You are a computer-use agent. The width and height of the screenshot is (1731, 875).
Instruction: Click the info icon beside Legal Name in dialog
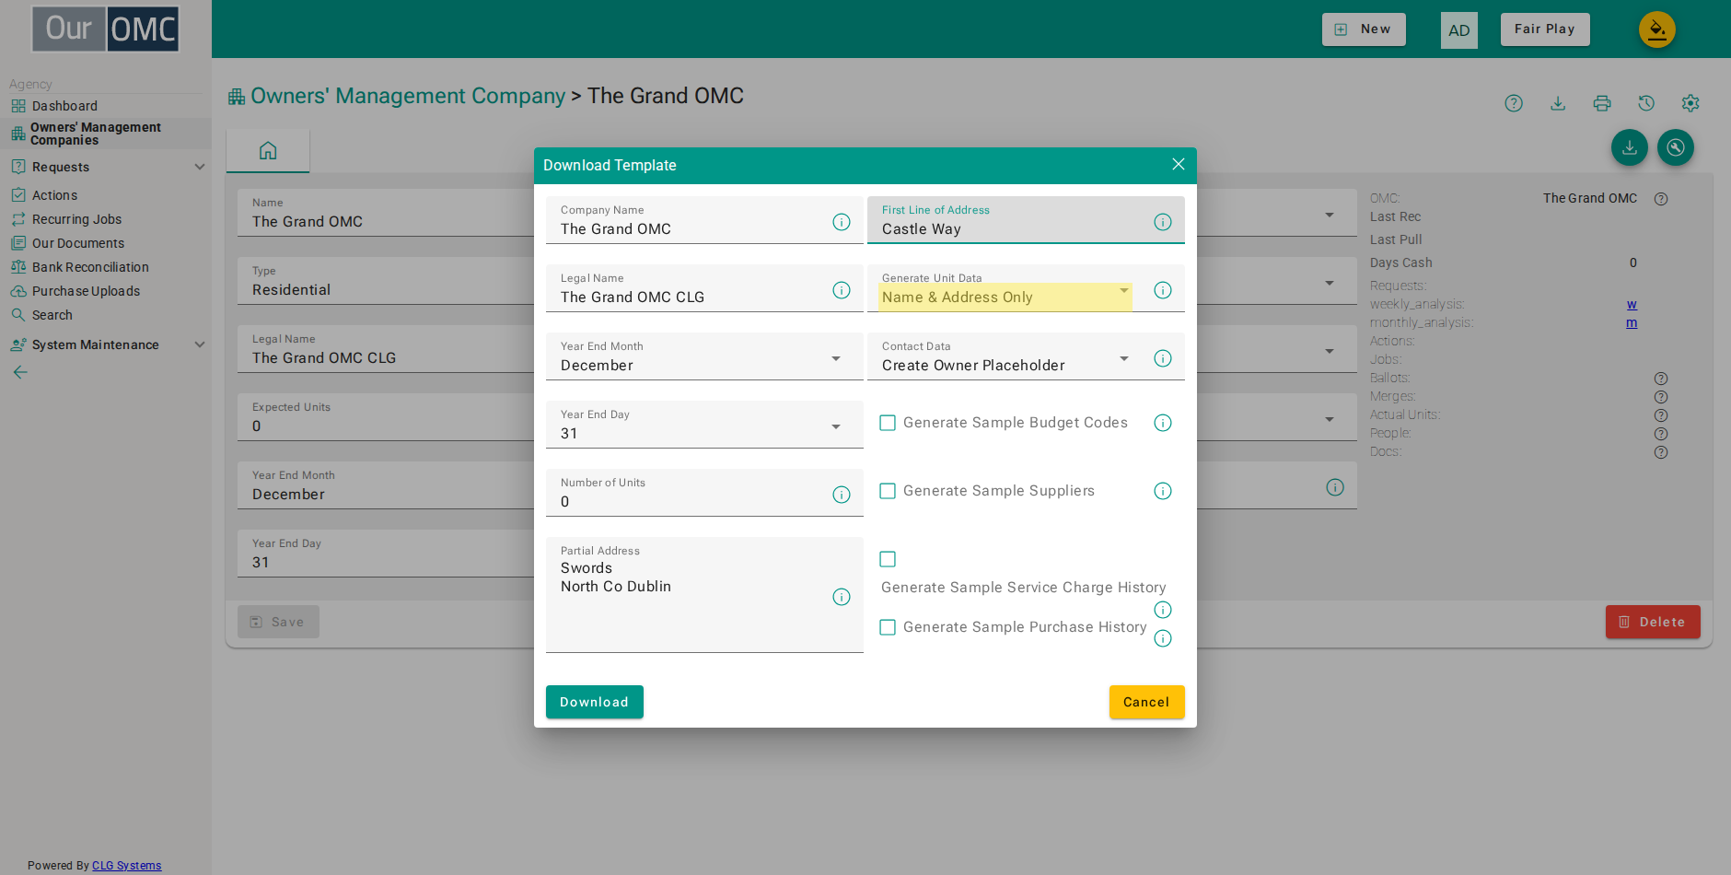pyautogui.click(x=842, y=290)
